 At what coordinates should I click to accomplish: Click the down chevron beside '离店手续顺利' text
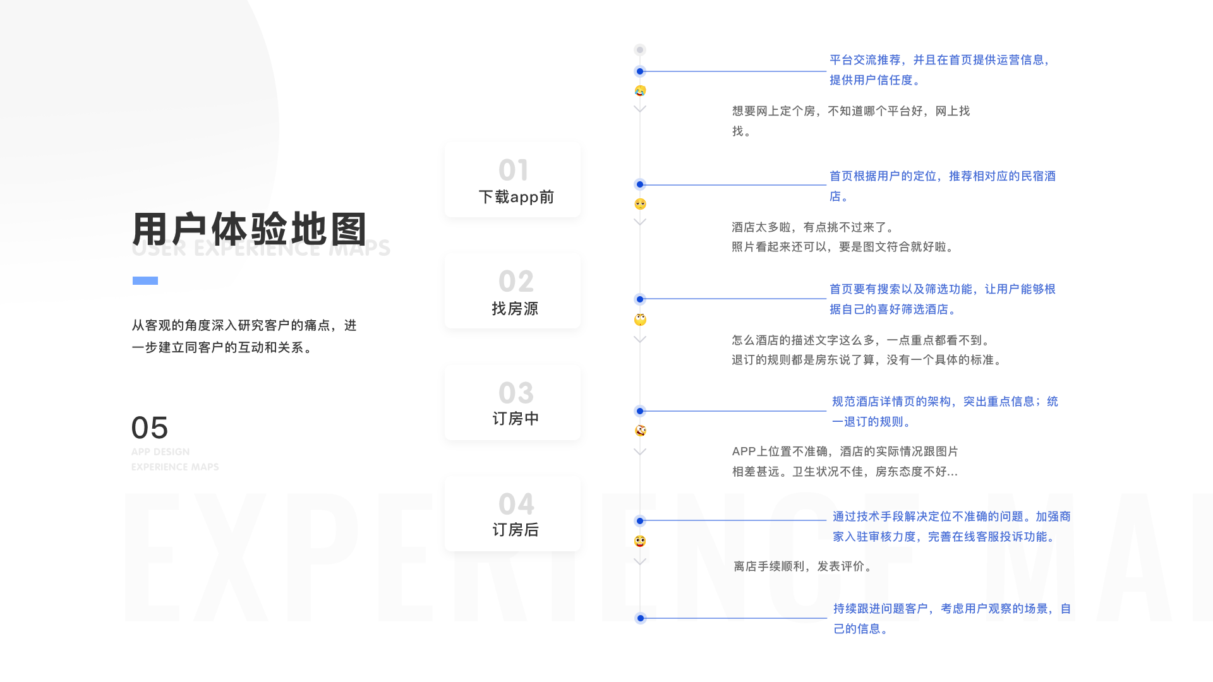640,562
